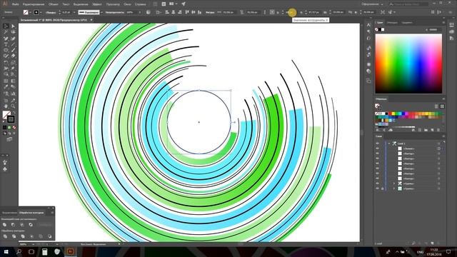Switch swatches to thumbnail view
The width and height of the screenshot is (457, 257).
(442, 106)
